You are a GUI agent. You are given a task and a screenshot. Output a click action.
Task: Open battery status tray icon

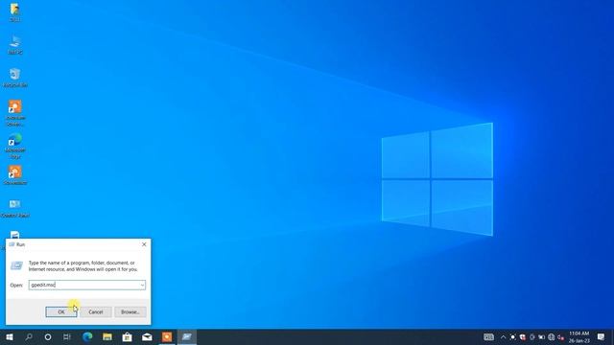[x=541, y=336]
